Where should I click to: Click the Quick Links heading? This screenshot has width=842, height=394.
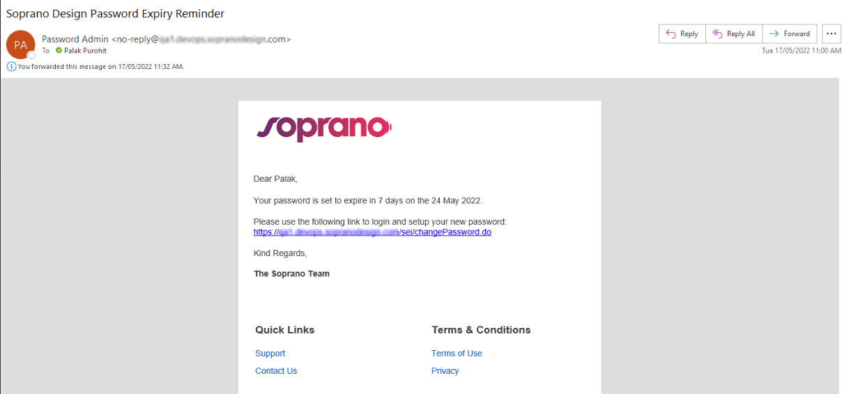284,330
